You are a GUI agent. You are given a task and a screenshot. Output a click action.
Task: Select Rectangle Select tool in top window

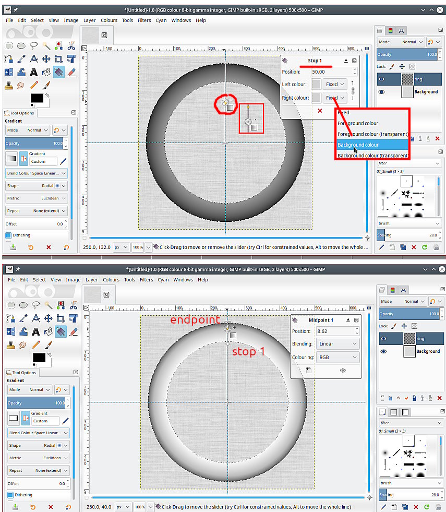click(x=8, y=46)
